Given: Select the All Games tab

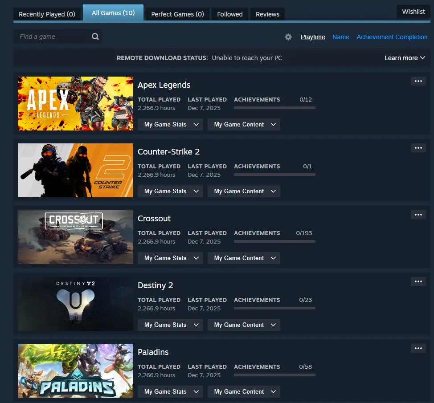Looking at the screenshot, I should pyautogui.click(x=113, y=13).
